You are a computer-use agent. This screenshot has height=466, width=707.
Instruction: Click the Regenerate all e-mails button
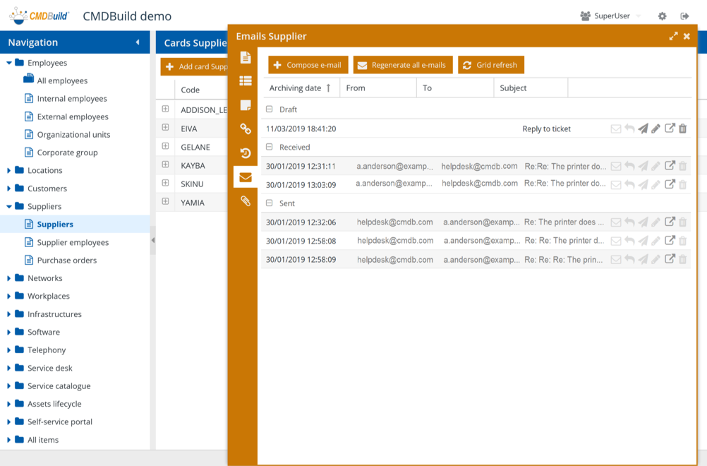401,65
